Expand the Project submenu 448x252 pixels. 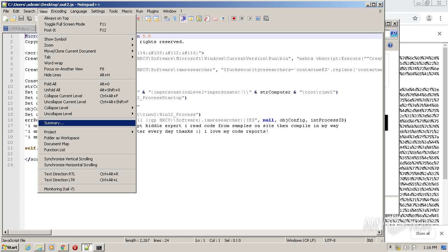click(87, 132)
